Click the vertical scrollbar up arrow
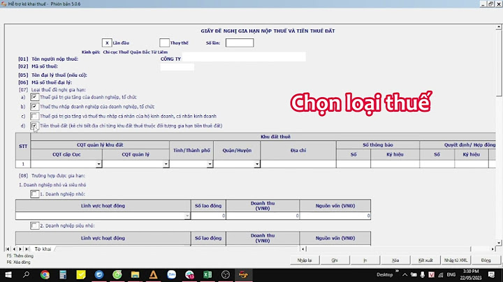Image resolution: width=503 pixels, height=282 pixels. 499,27
